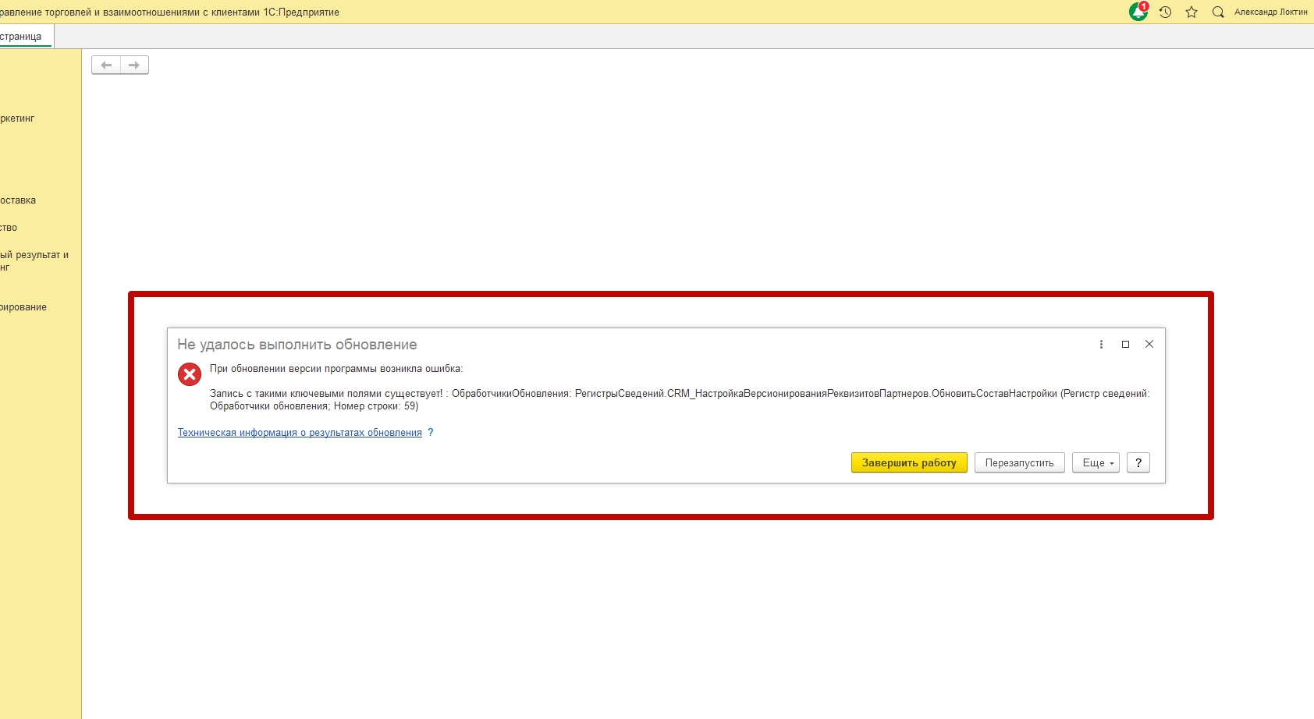Viewport: 1314px width, 719px height.
Task: Open the history clock icon
Action: pyautogui.click(x=1165, y=12)
